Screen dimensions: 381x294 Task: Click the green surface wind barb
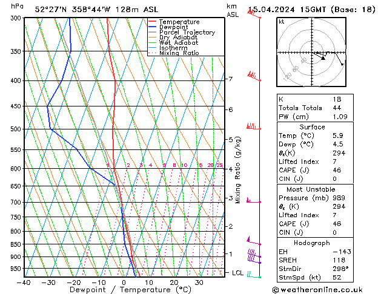[254, 275]
